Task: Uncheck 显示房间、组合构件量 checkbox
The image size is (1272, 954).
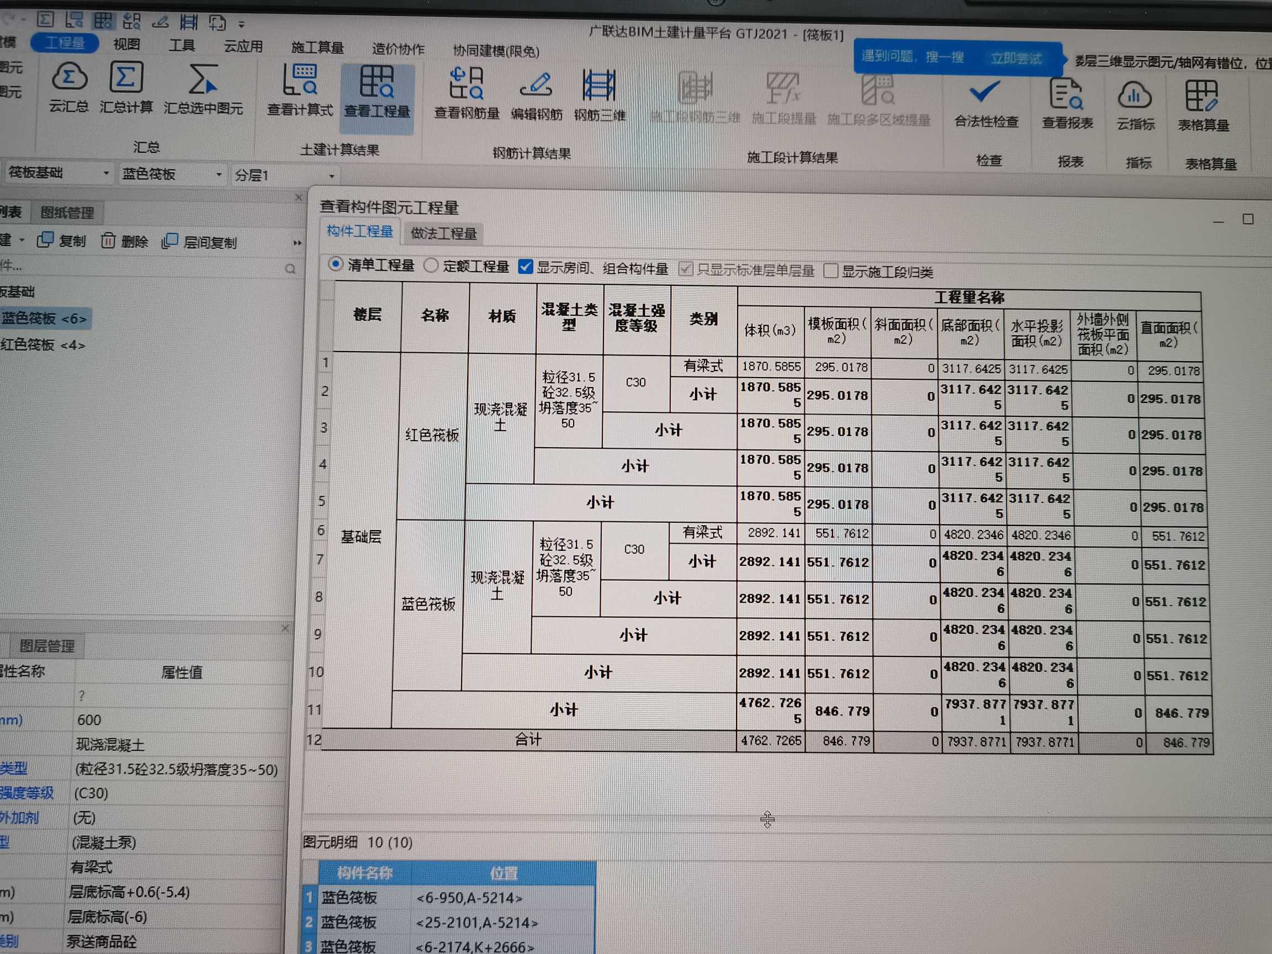Action: [x=525, y=267]
